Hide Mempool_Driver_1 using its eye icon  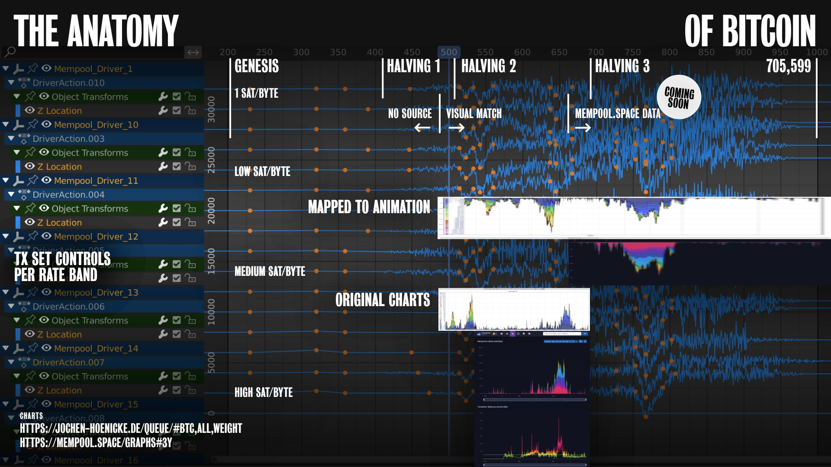(46, 68)
